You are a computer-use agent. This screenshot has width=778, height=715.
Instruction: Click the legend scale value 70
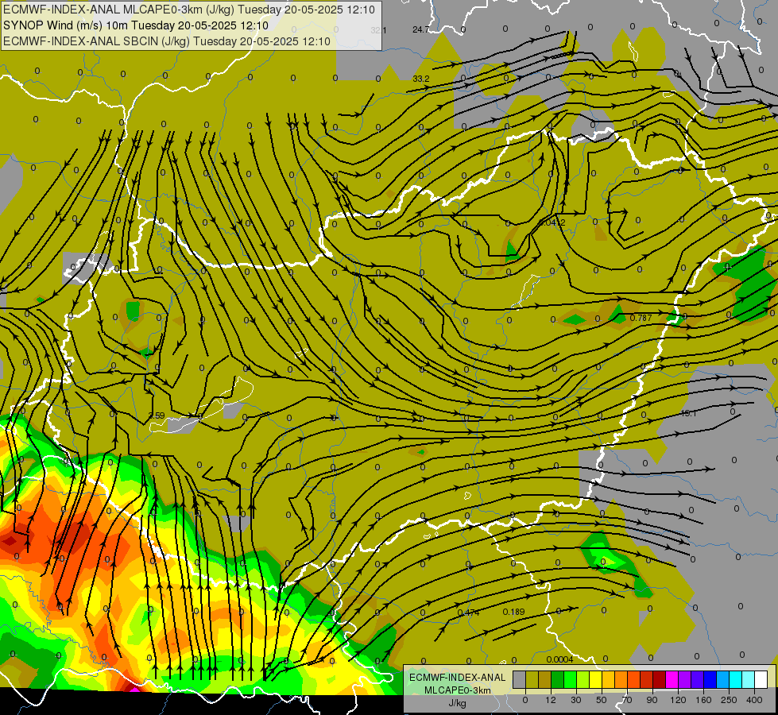pyautogui.click(x=627, y=700)
